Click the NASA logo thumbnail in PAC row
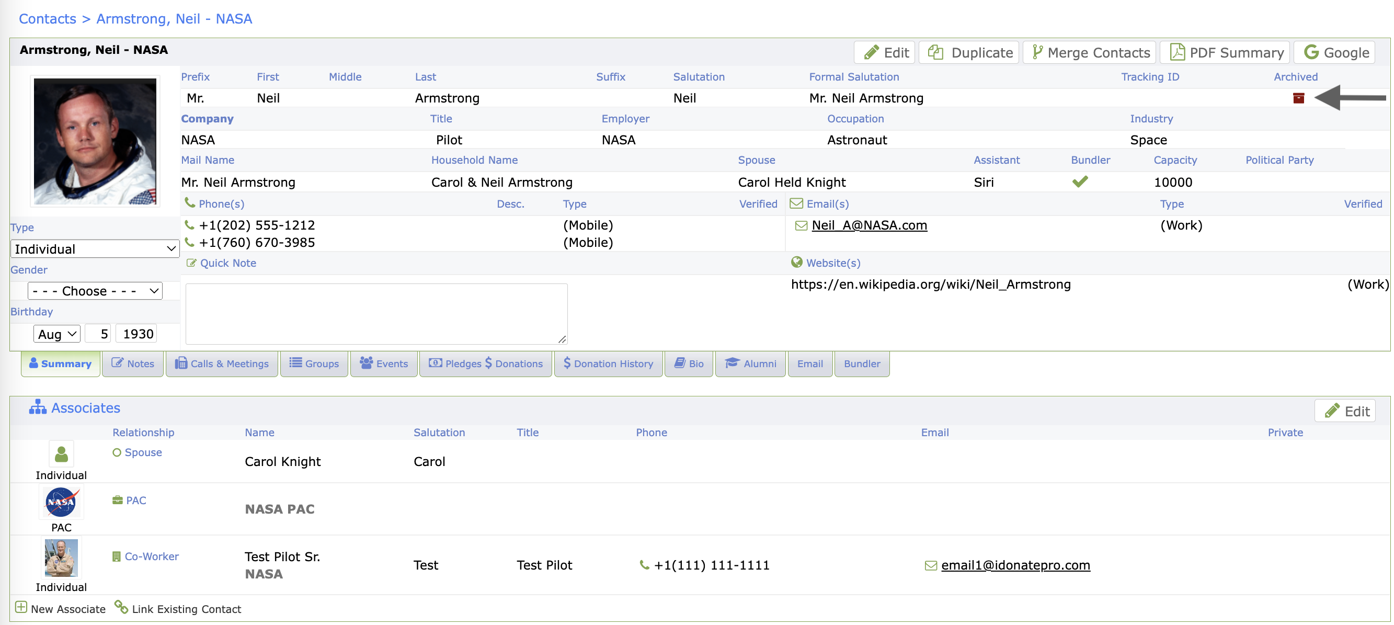The width and height of the screenshot is (1394, 625). [61, 502]
